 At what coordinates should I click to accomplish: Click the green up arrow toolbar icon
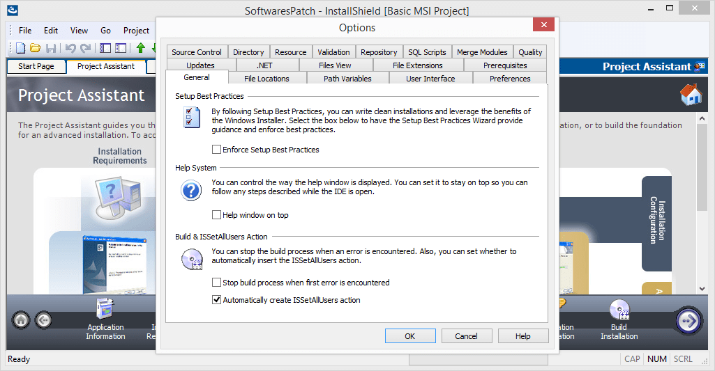pyautogui.click(x=141, y=48)
